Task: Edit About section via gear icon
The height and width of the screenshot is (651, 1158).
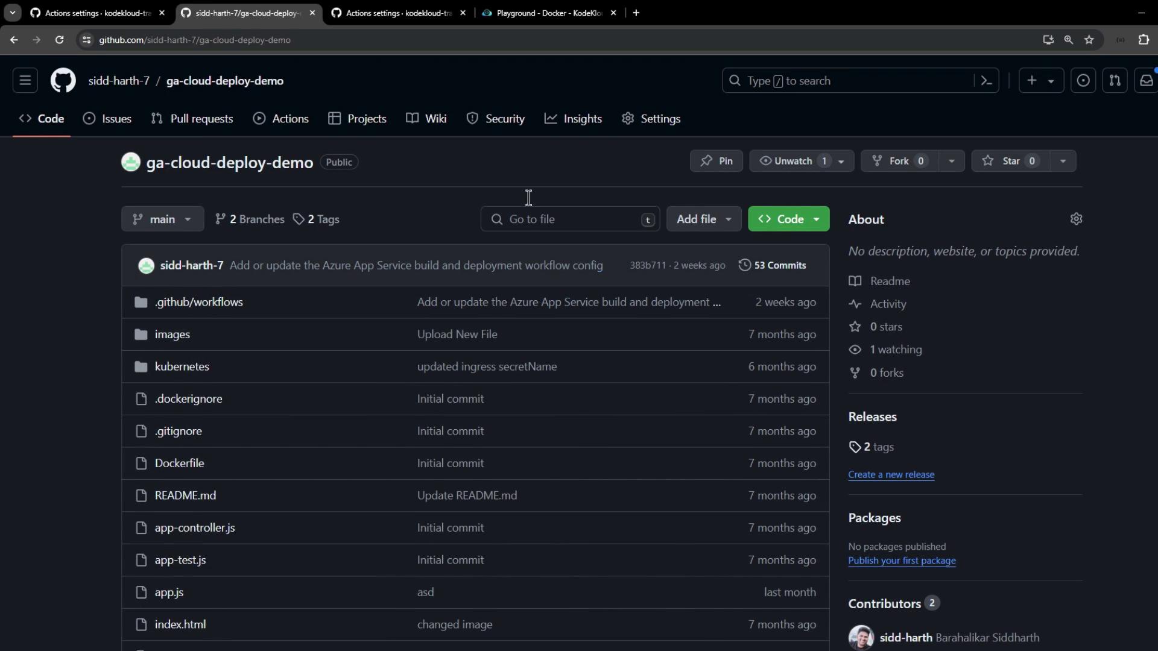Action: (x=1076, y=219)
